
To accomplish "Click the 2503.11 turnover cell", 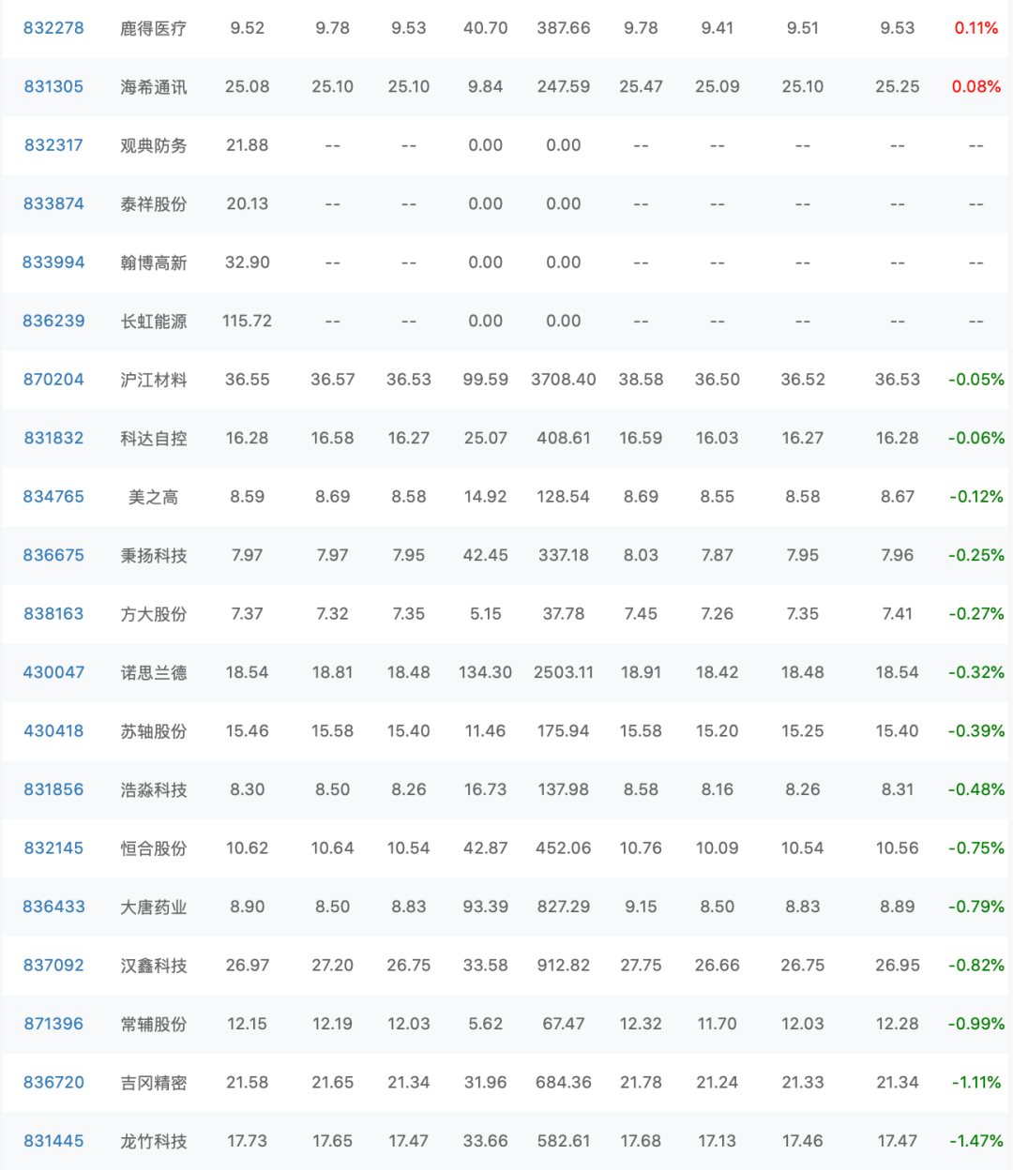I will pos(564,672).
